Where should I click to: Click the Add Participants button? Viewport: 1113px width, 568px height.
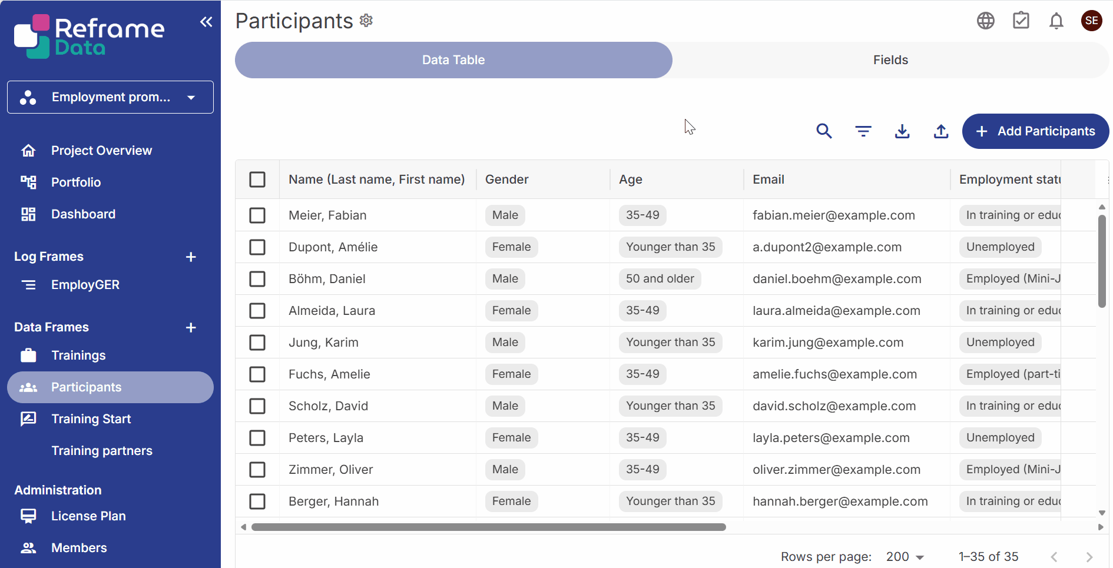1035,131
